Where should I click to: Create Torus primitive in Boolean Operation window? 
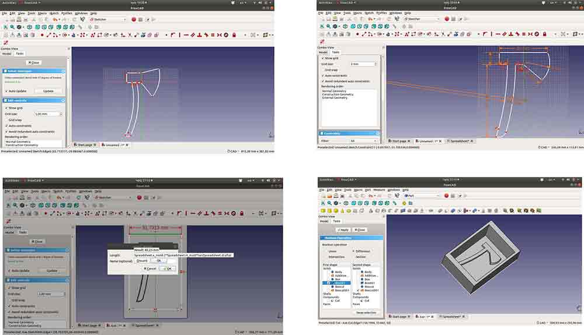(349, 210)
